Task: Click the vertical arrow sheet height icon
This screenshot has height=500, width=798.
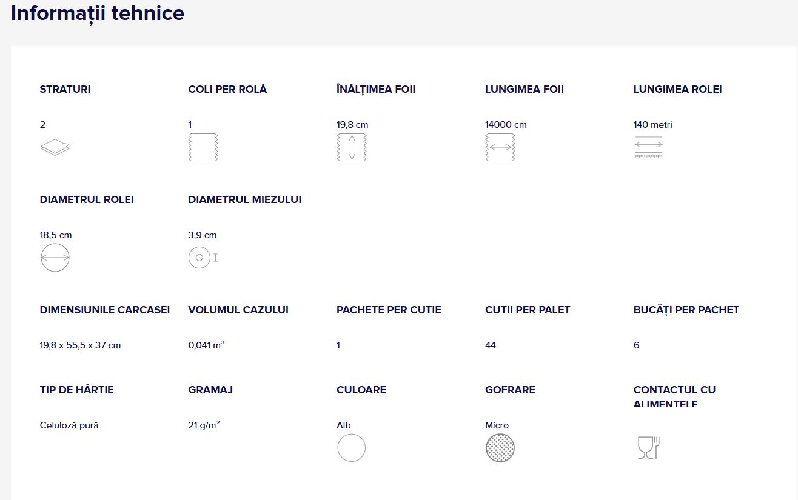Action: [352, 147]
